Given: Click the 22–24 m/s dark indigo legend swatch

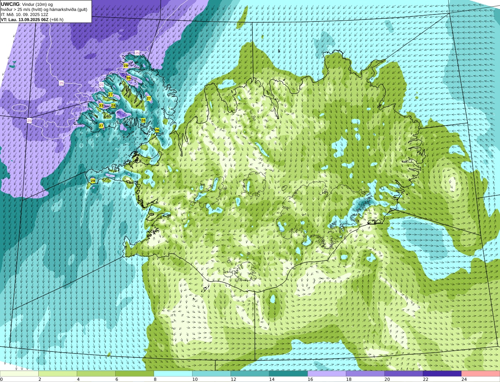Looking at the screenshot, I should click(442, 373).
